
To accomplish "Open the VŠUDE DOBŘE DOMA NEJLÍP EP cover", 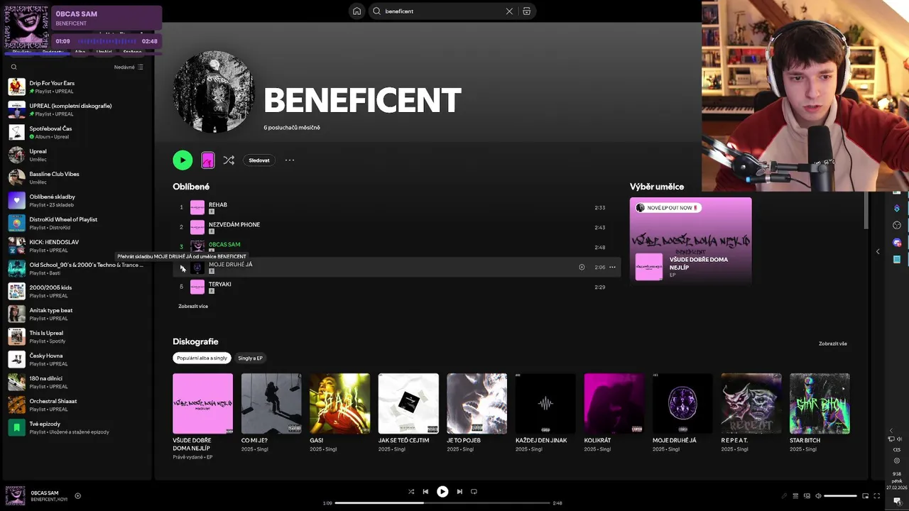I will [x=202, y=404].
